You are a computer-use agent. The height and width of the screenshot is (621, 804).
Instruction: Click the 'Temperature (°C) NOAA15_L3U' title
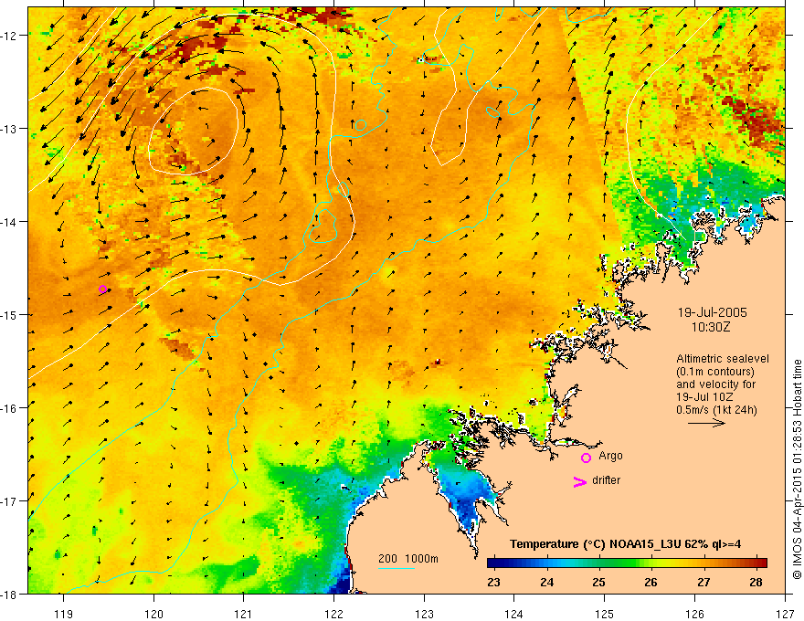[596, 544]
